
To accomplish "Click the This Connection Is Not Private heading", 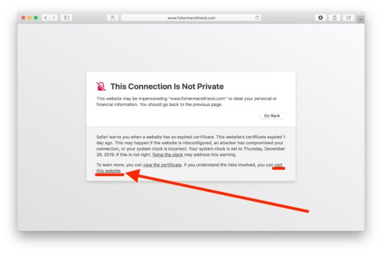I will click(x=167, y=87).
